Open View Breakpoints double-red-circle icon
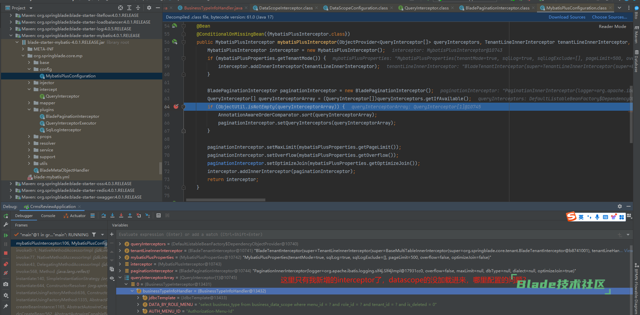 6,264
